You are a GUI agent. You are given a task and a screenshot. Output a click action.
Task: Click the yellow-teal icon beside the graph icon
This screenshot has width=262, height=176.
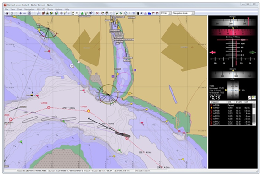point(254,97)
